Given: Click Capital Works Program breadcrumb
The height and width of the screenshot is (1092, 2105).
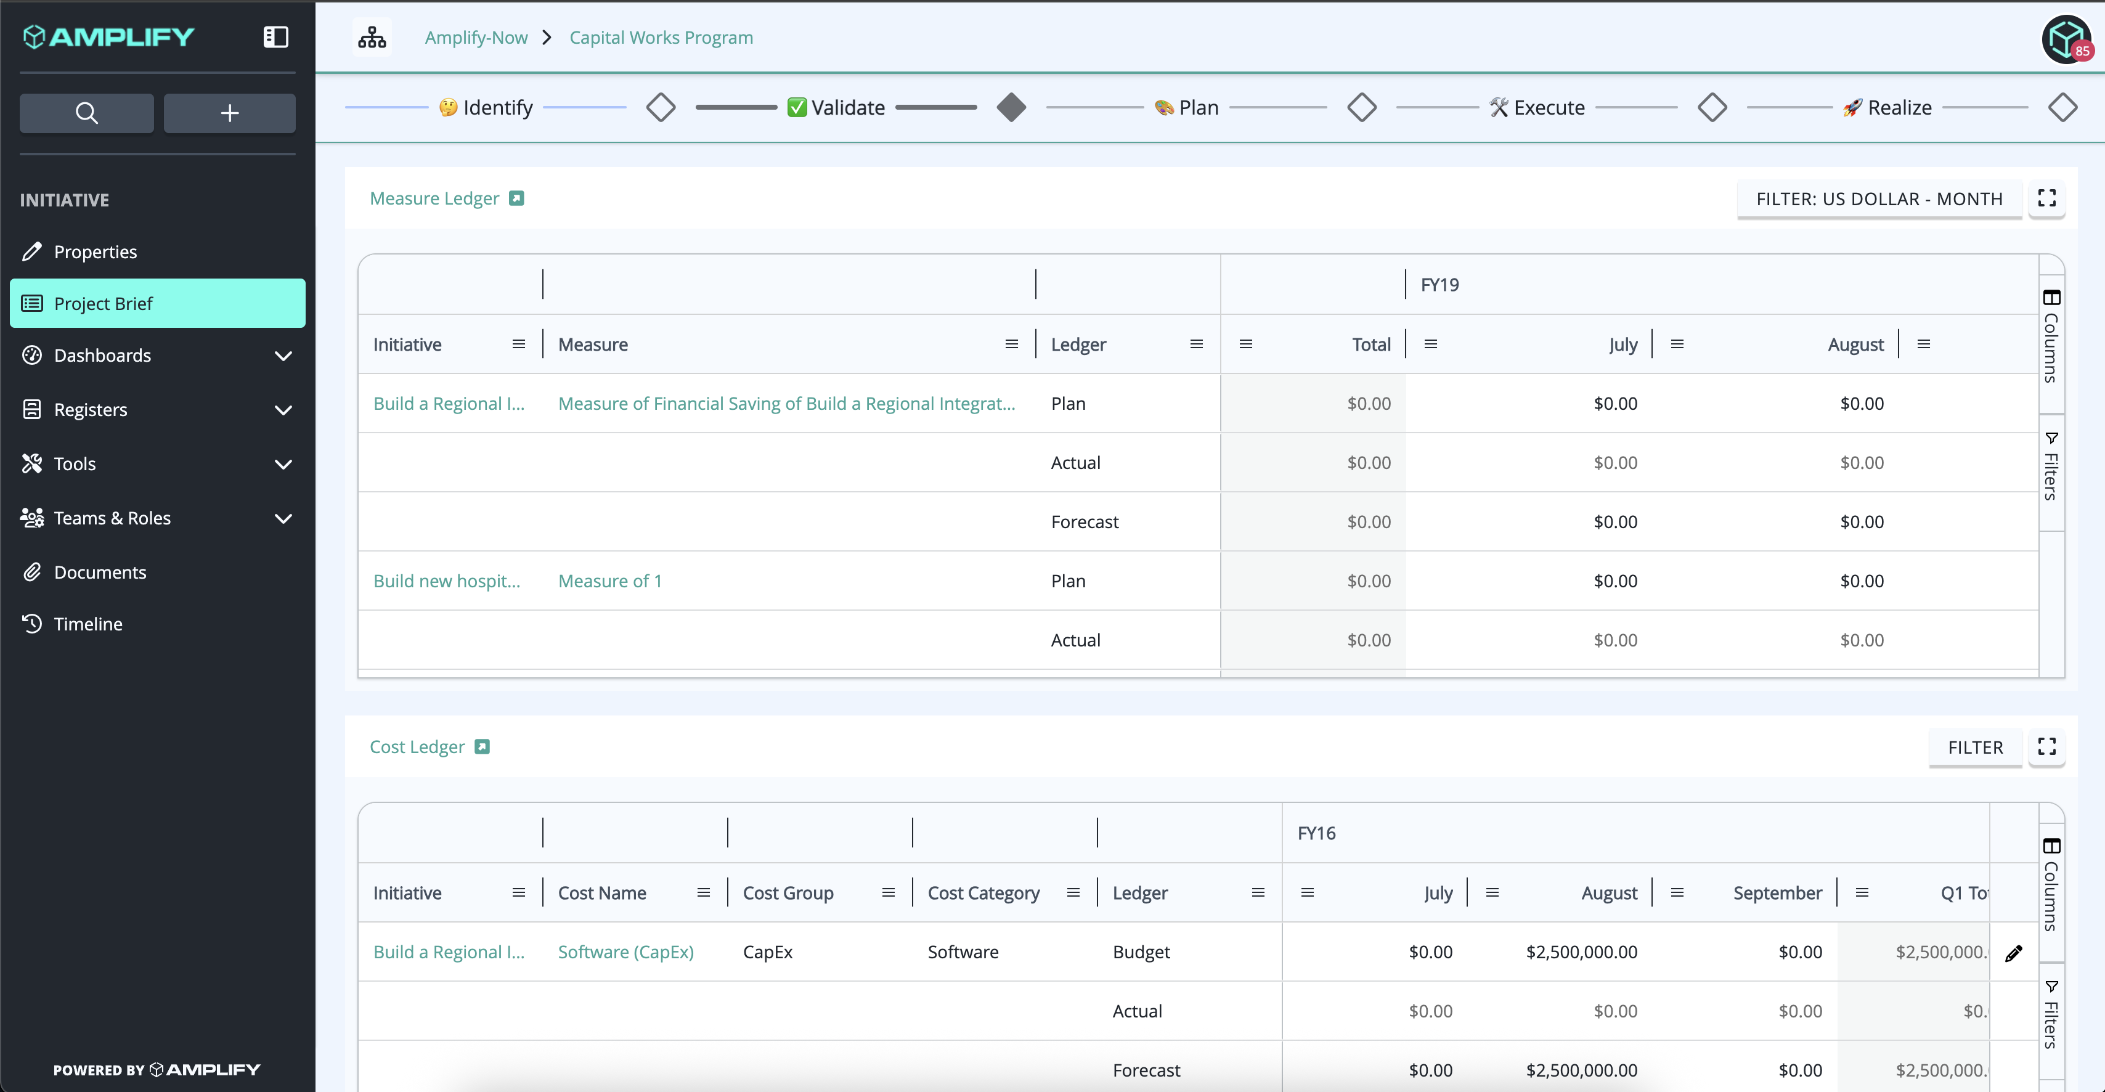Looking at the screenshot, I should (661, 38).
